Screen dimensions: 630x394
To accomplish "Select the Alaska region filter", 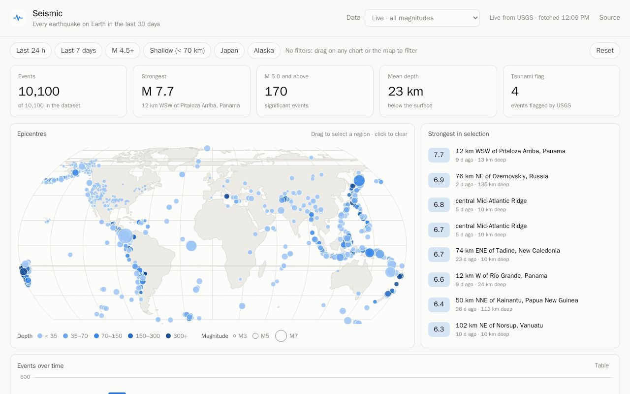I will click(264, 51).
